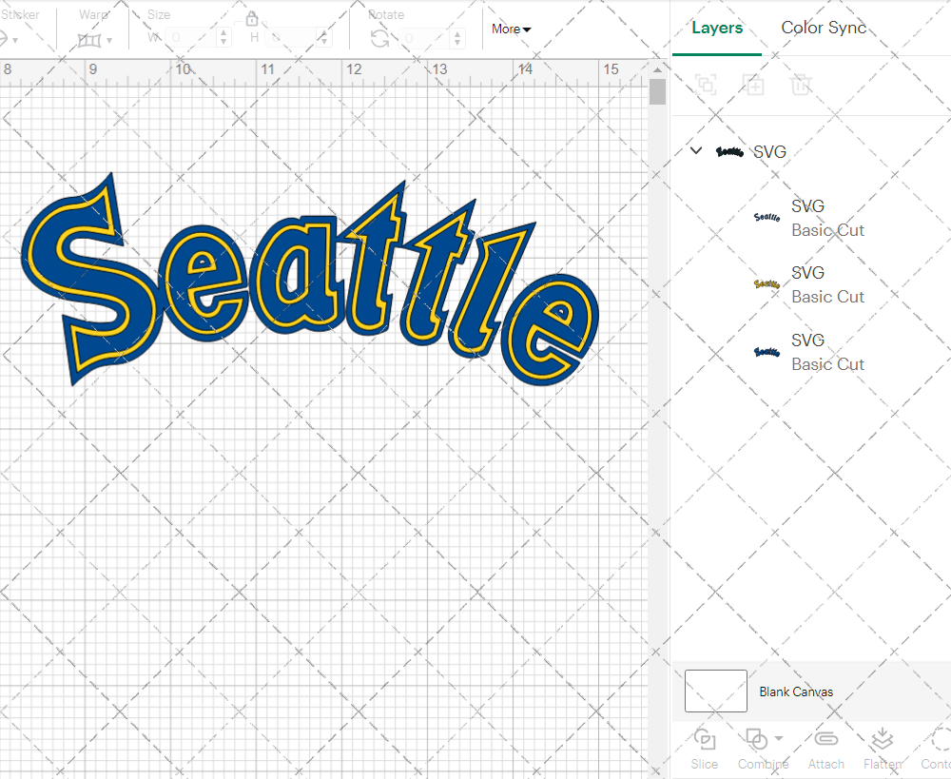
Task: Open the More dropdown menu
Action: (511, 29)
